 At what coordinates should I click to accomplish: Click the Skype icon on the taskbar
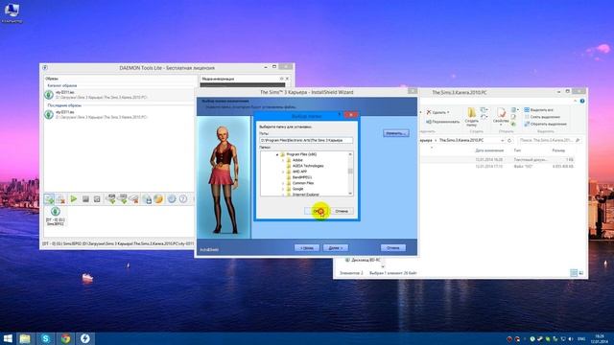[45, 338]
